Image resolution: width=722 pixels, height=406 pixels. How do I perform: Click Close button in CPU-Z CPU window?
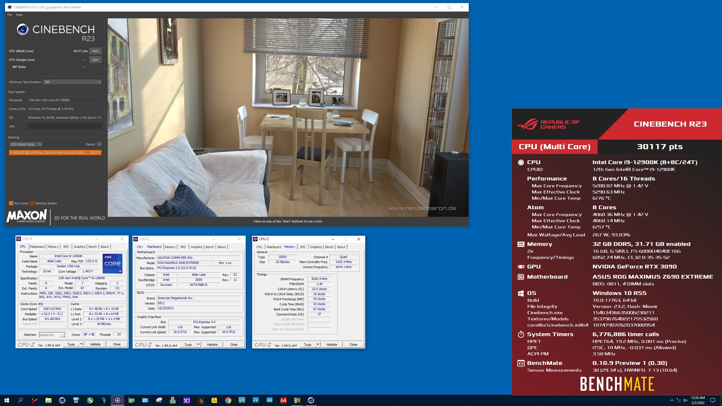click(117, 344)
